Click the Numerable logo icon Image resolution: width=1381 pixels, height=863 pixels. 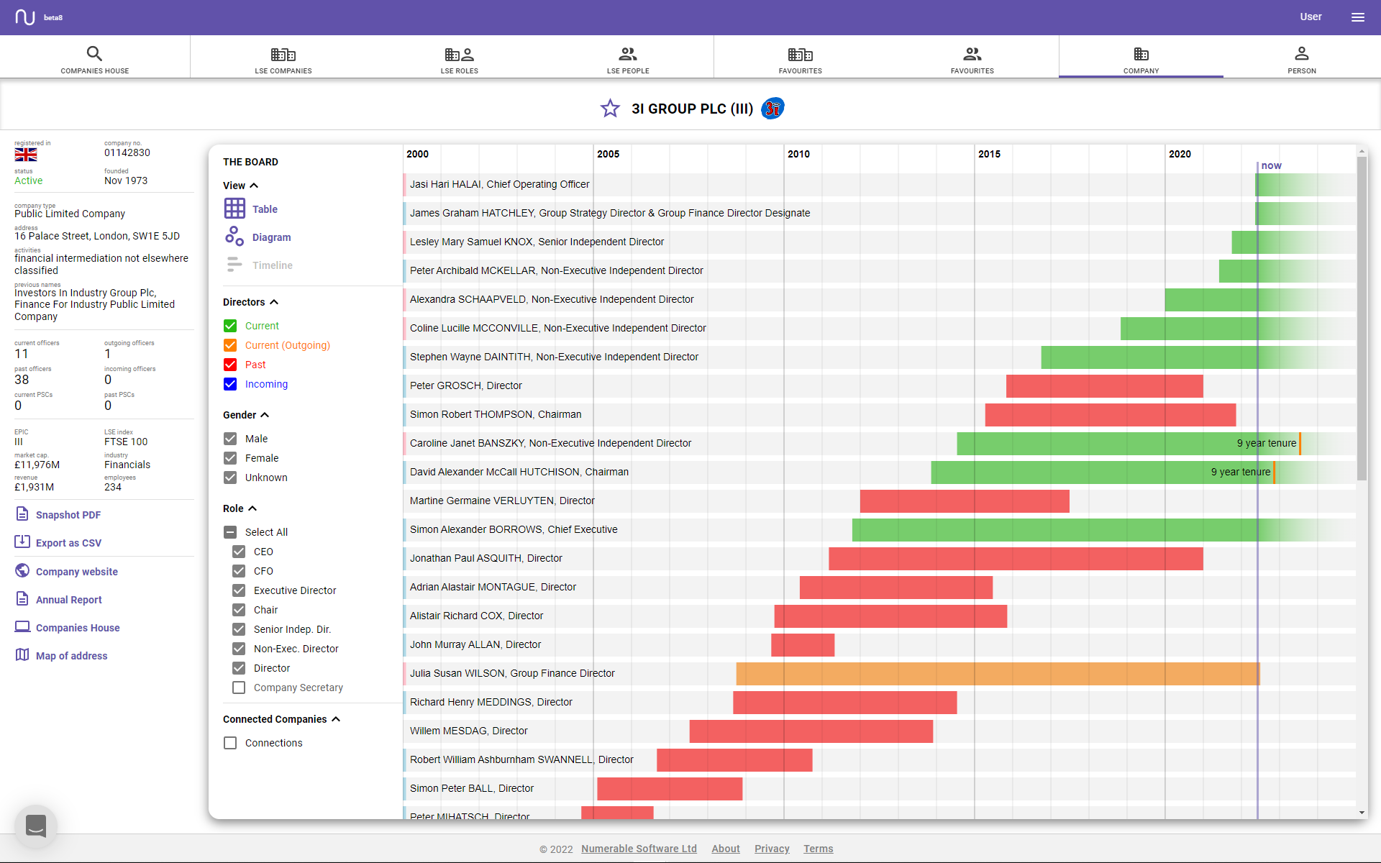click(x=25, y=17)
